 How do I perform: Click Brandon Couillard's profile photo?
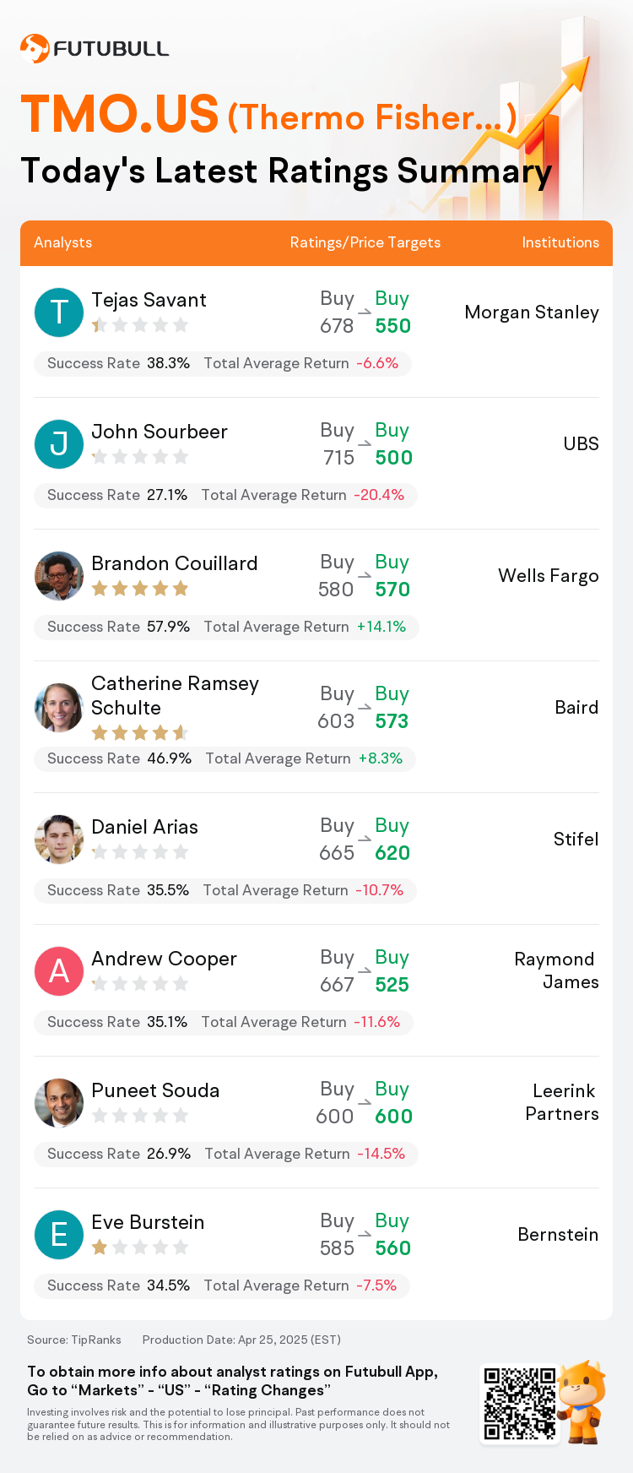pos(59,575)
